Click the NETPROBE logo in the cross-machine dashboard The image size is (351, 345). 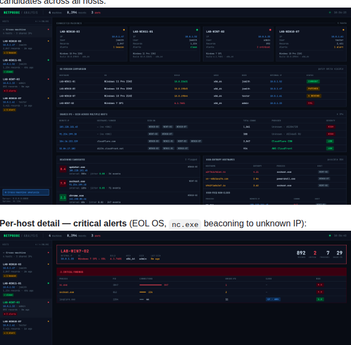click(x=11, y=12)
